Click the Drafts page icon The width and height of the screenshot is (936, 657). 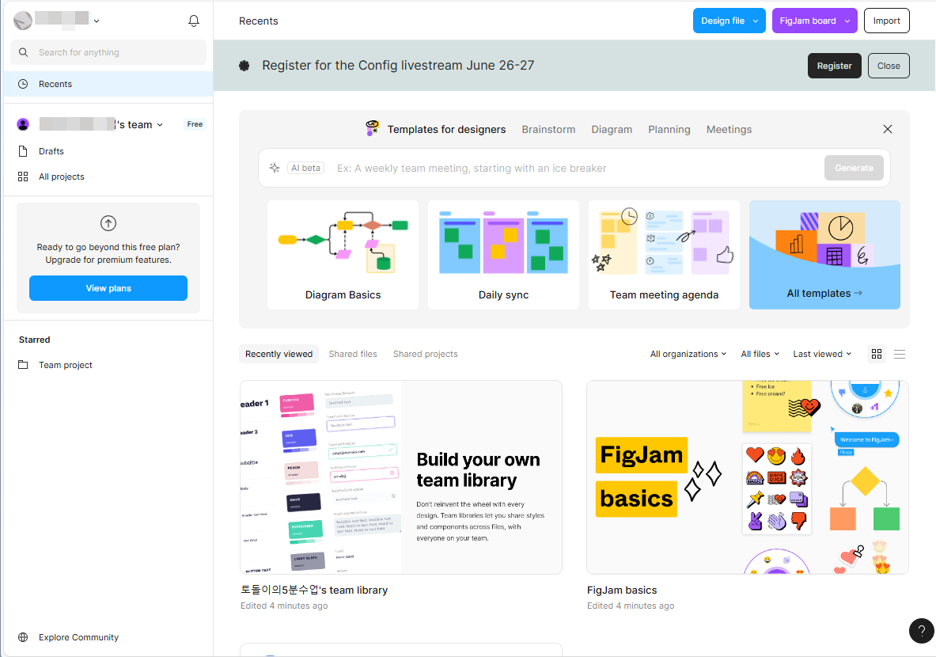(23, 152)
